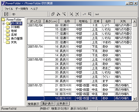Screen dimensions: 139x112
Task: Click the takeoff airplane toolbar icon
Action: click(77, 14)
